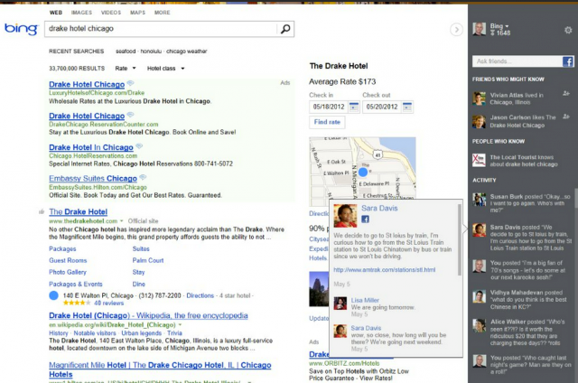Collapse sidebar with the round arrow button

point(456,30)
